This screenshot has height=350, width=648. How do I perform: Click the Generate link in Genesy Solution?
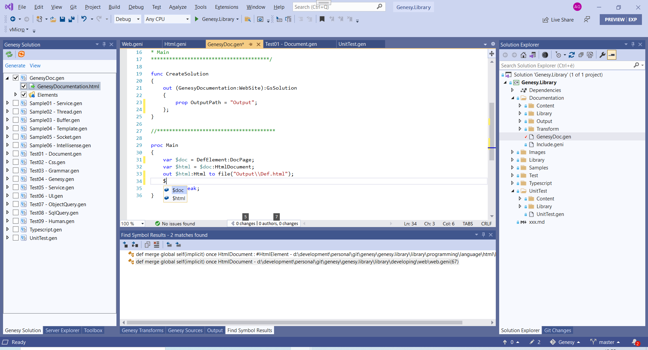[x=15, y=66]
